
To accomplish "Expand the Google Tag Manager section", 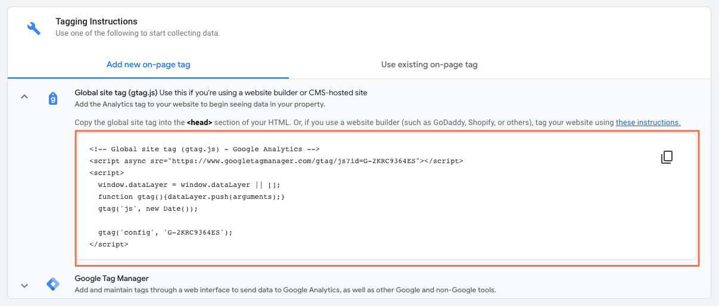I will (24, 285).
